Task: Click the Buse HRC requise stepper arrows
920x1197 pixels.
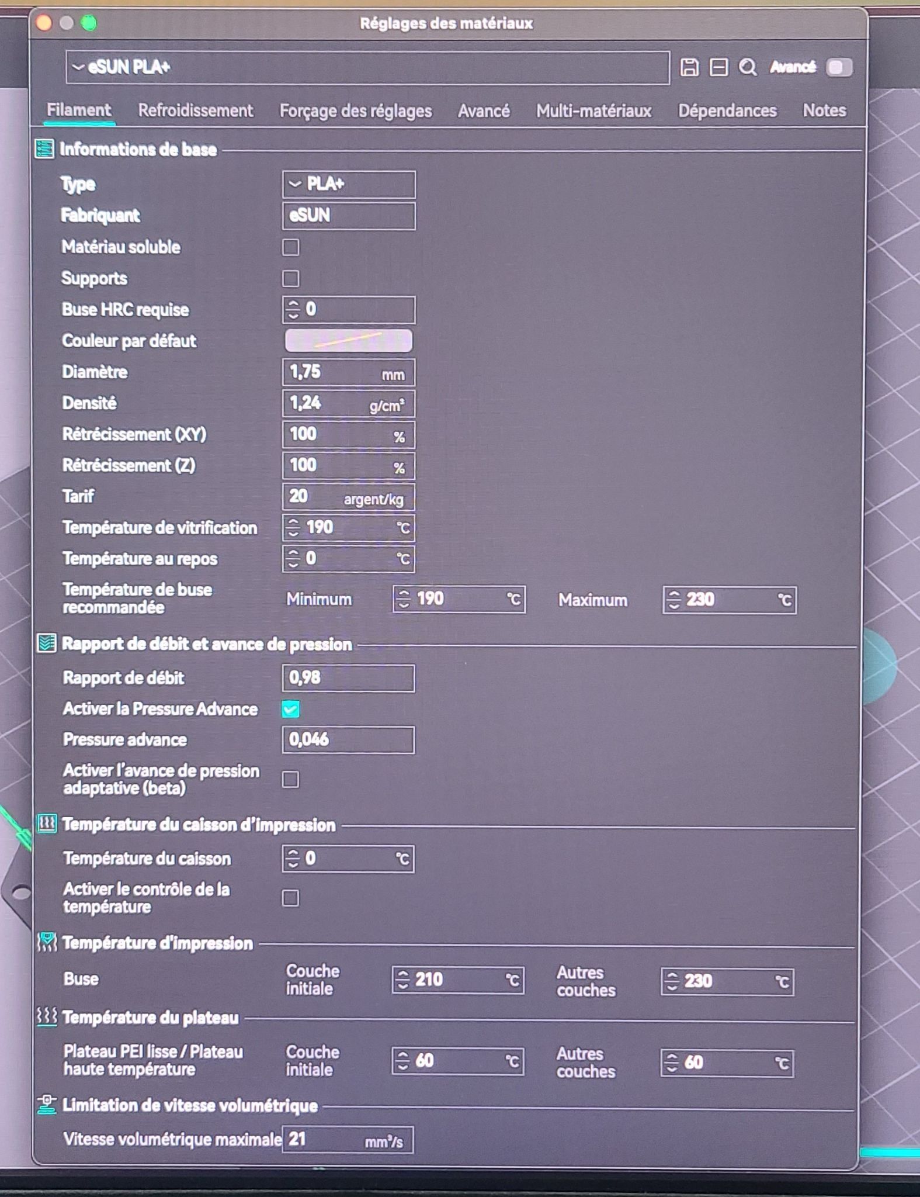Action: coord(293,310)
